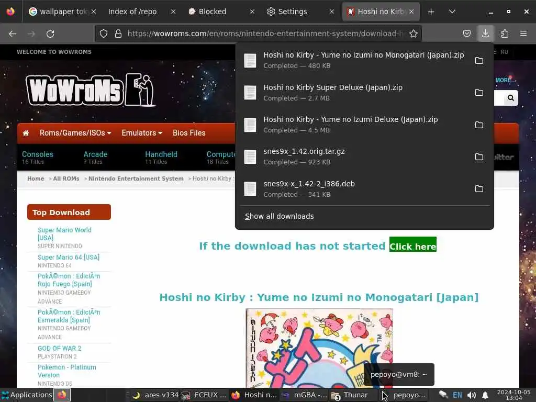Click the Nintendo Entertainment System breadcrumb
This screenshot has width=536, height=402.
(x=136, y=179)
